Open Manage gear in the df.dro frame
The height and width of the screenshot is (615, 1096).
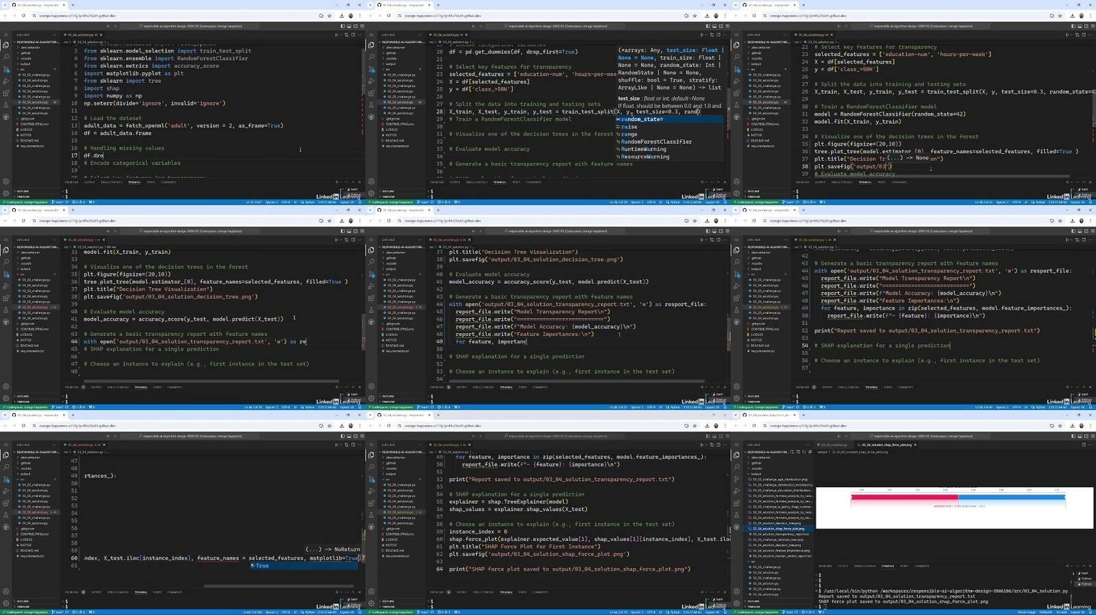pyautogui.click(x=6, y=194)
